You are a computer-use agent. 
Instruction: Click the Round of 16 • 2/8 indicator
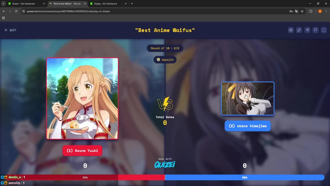pos(165,48)
